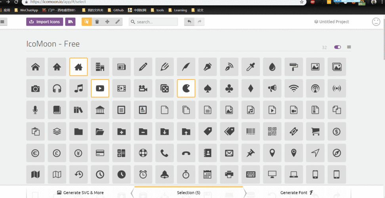Viewport: 385px width, 198px height.
Task: Open the main hamburger menu
Action: tap(3, 22)
